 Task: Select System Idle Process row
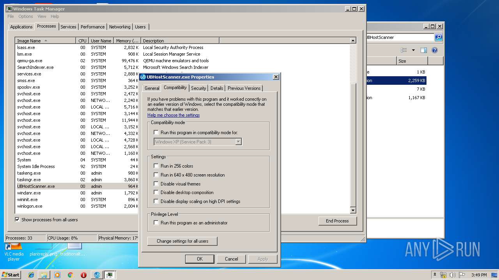click(77, 166)
